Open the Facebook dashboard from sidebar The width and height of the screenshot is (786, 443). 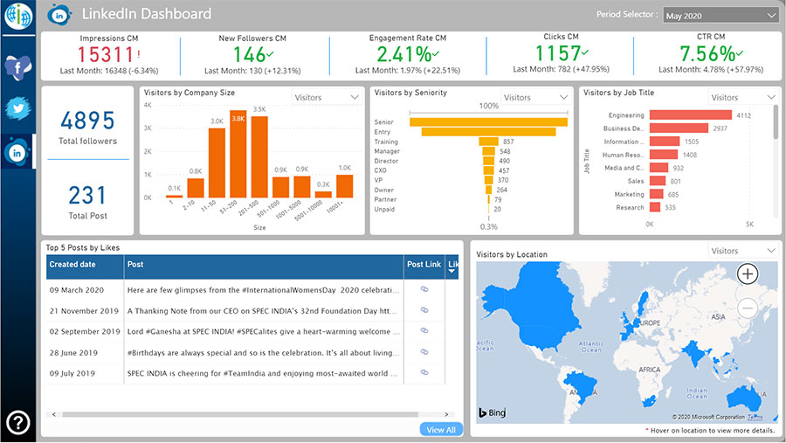pyautogui.click(x=18, y=66)
